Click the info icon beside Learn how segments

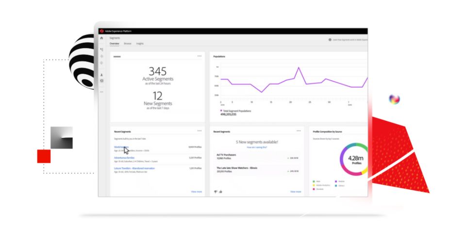click(x=330, y=39)
